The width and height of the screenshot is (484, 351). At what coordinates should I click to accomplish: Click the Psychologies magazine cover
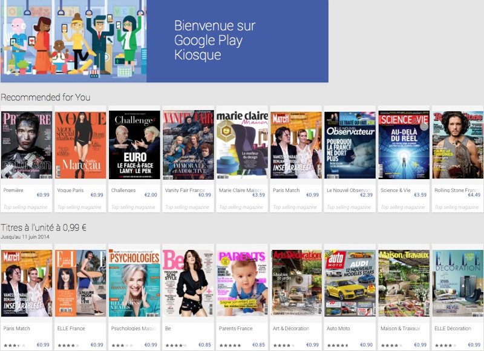(134, 283)
